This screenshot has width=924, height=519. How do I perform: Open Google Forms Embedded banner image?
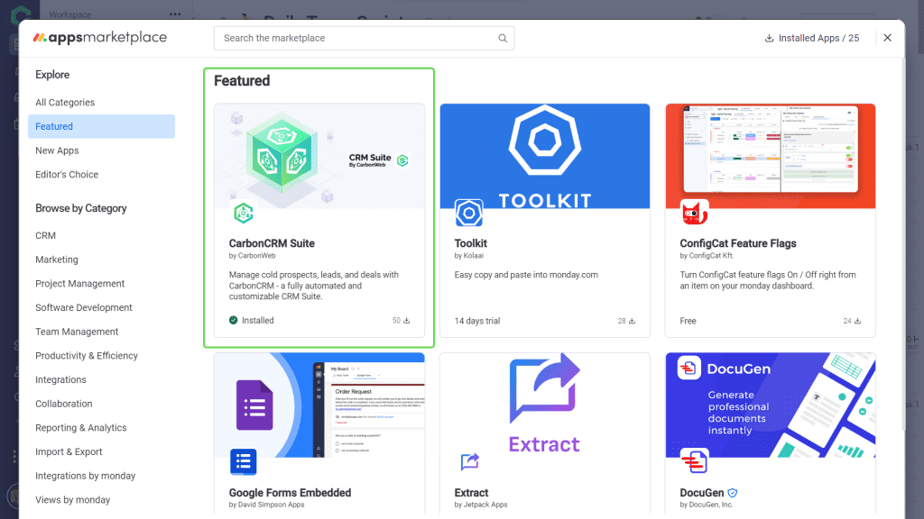319,405
